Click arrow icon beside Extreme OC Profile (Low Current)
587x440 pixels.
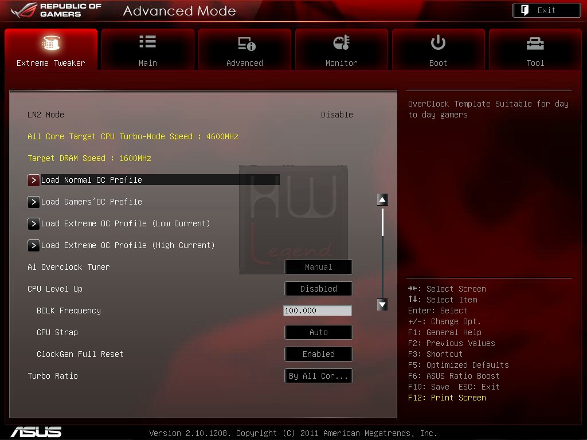(34, 224)
